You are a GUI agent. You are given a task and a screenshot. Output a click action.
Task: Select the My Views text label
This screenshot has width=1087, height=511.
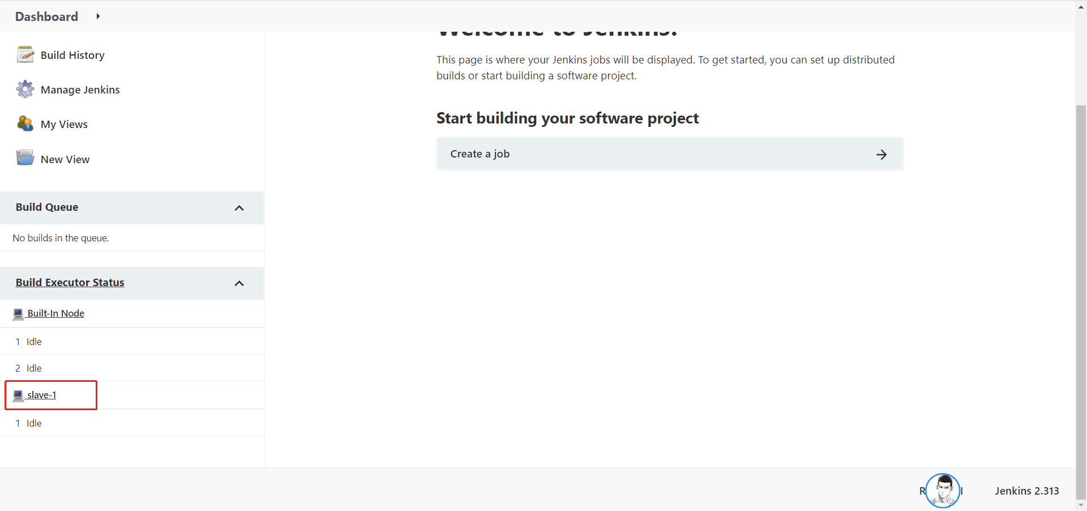pos(64,125)
